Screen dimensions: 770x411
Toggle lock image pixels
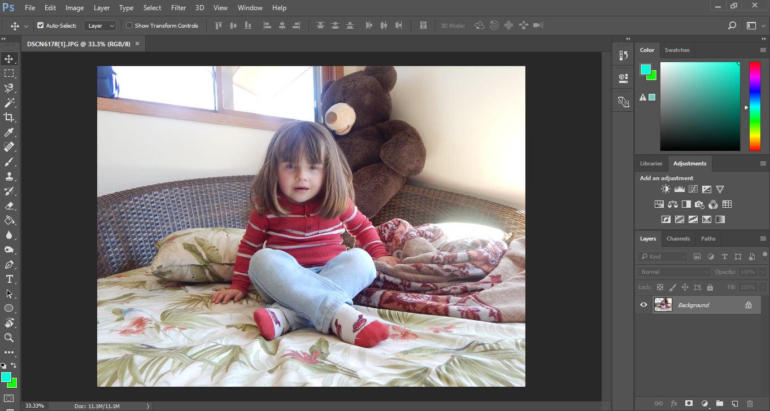672,287
